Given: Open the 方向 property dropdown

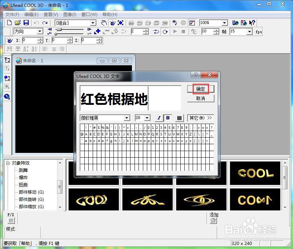Looking at the screenshot, I should [40, 31].
